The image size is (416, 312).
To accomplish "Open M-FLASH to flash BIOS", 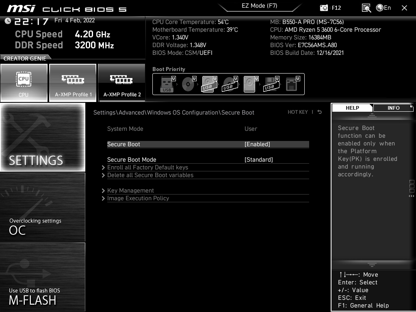I will (43, 277).
